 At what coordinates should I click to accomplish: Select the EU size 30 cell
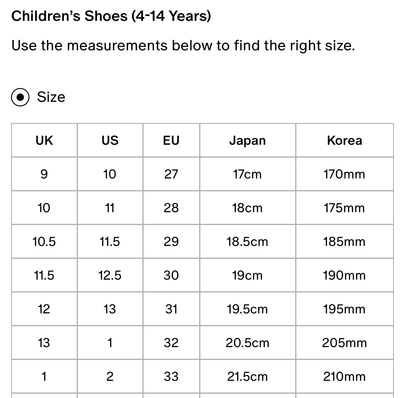click(x=171, y=275)
